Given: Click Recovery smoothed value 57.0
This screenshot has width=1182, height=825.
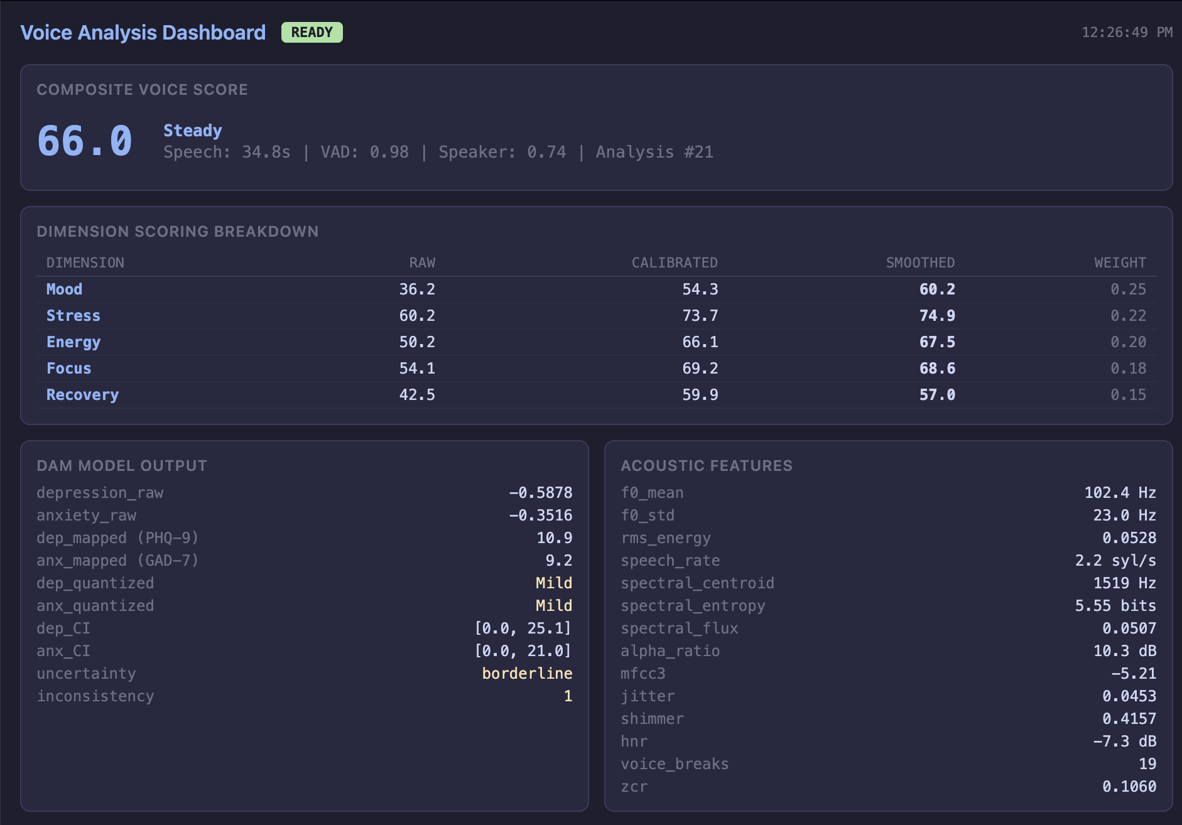Looking at the screenshot, I should click(x=937, y=395).
